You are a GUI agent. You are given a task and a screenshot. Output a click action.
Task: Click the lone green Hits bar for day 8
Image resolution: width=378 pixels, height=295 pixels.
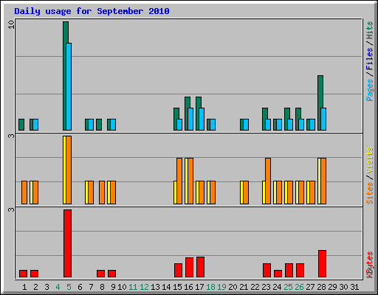coord(99,125)
